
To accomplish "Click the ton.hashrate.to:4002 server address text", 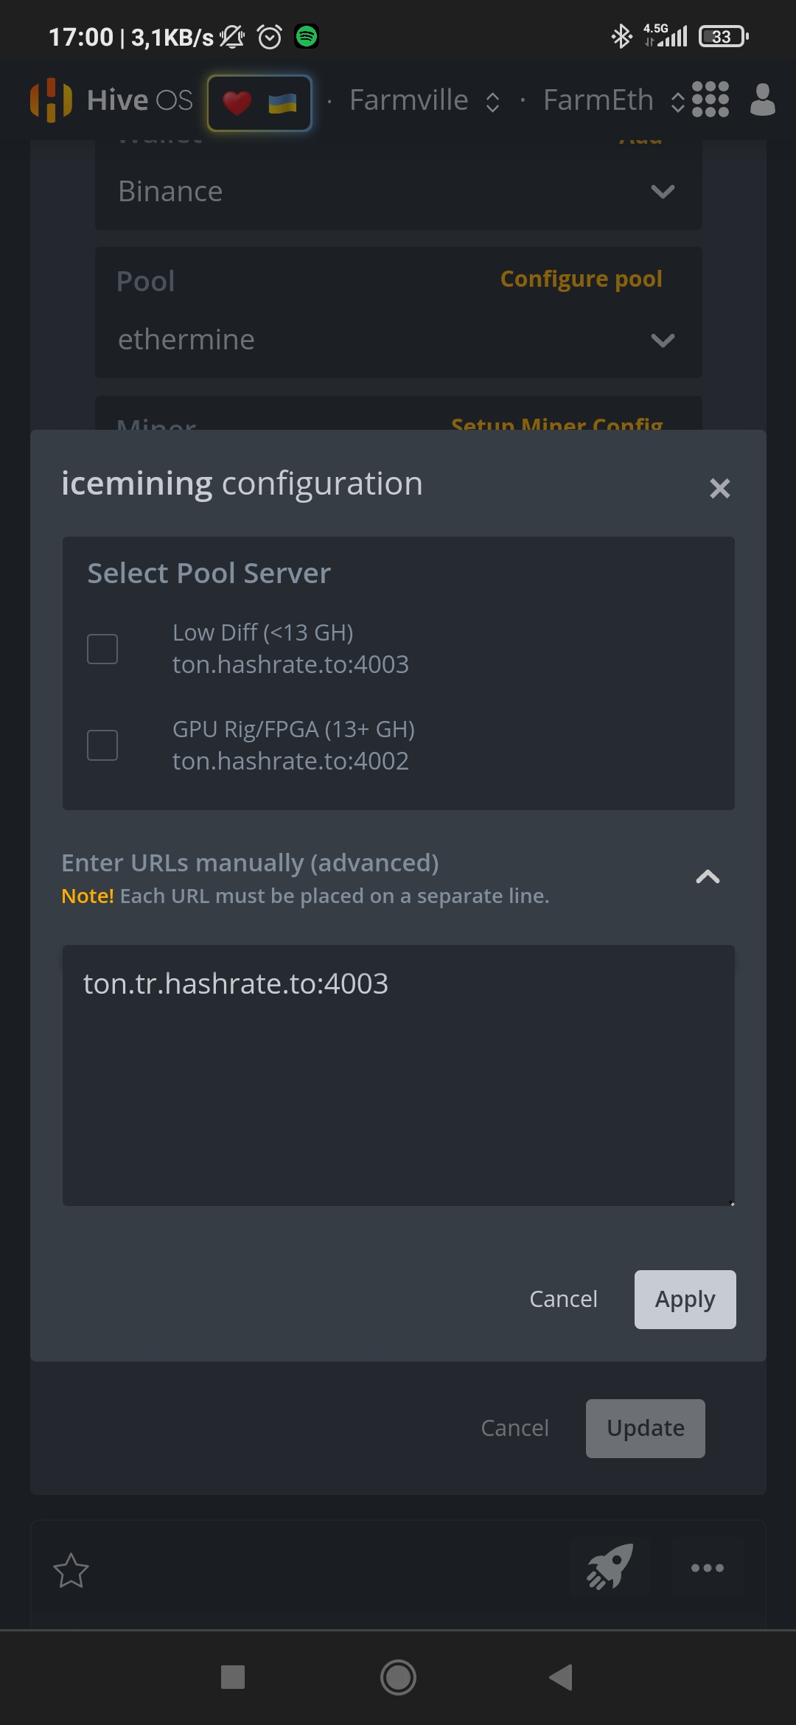I will pos(290,761).
